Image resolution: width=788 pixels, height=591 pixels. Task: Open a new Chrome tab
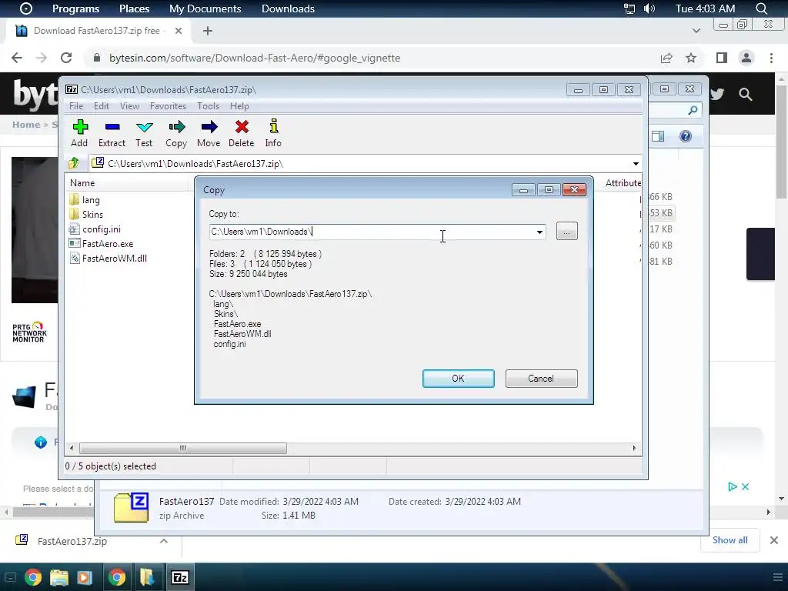pyautogui.click(x=208, y=31)
